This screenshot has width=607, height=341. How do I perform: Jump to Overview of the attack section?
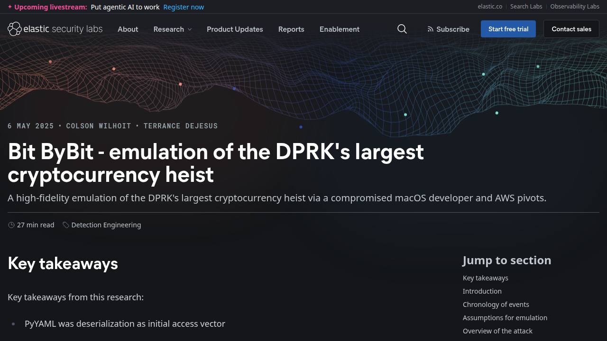point(497,331)
